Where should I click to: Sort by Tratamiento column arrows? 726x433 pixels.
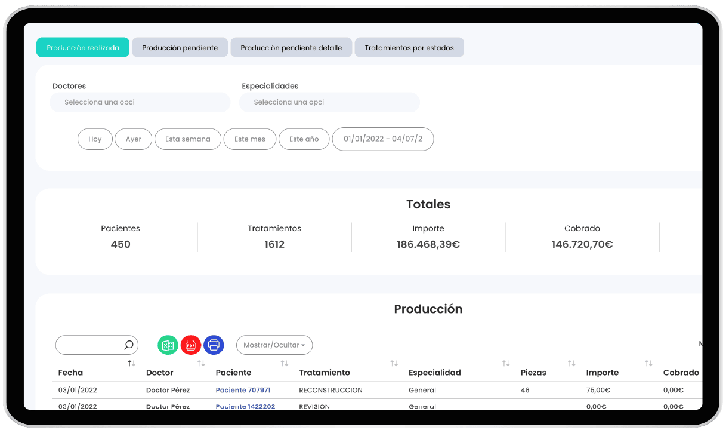394,363
